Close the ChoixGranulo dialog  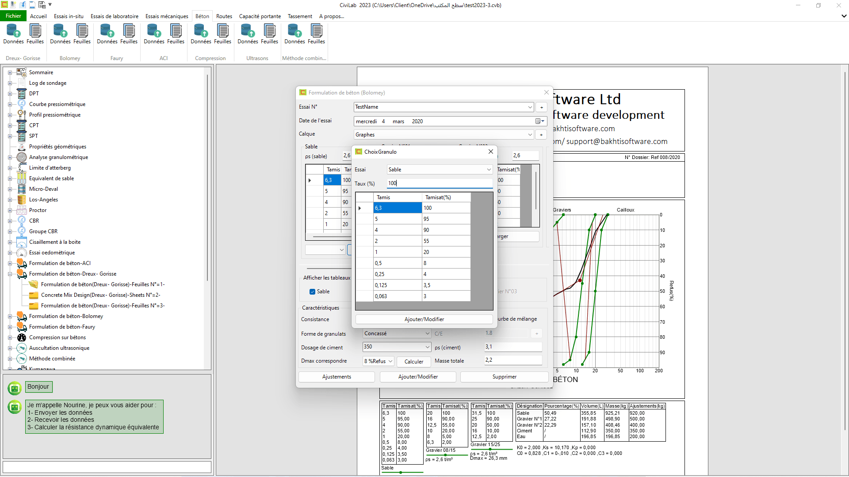tap(490, 151)
